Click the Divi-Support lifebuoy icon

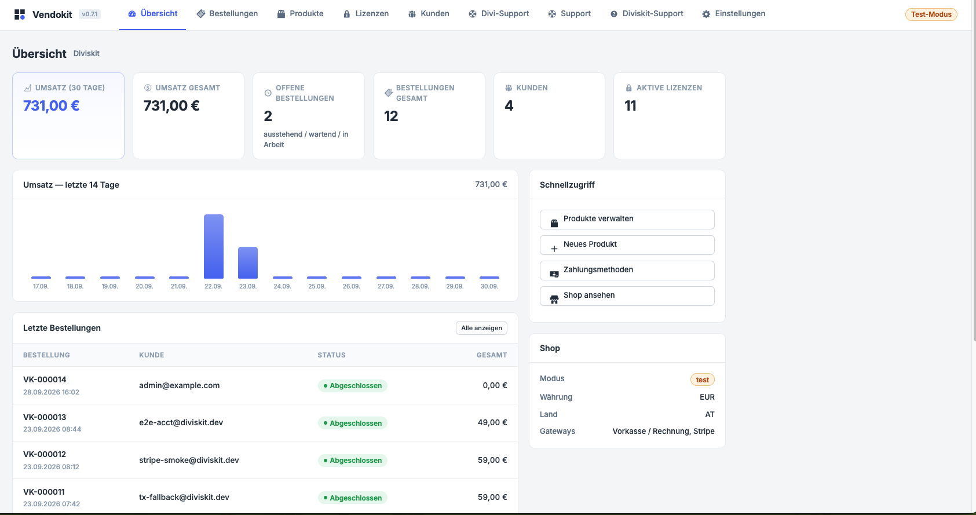(x=473, y=14)
